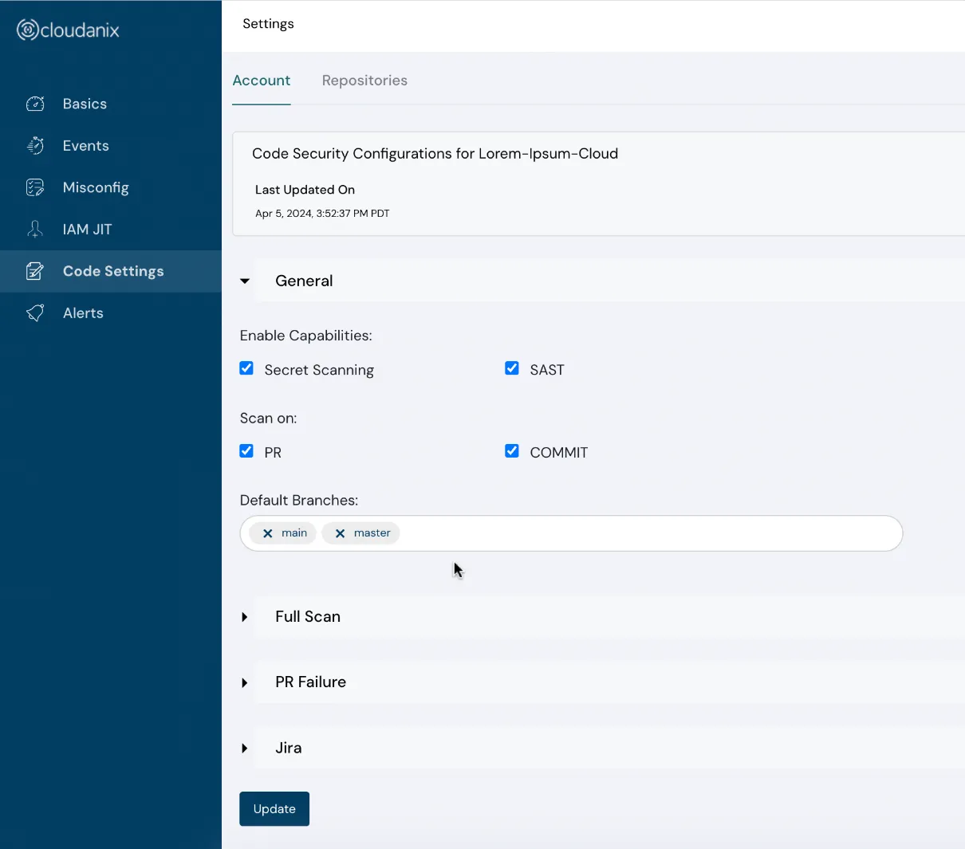Click inside the Default Branches input field
The width and height of the screenshot is (965, 849).
(638, 533)
